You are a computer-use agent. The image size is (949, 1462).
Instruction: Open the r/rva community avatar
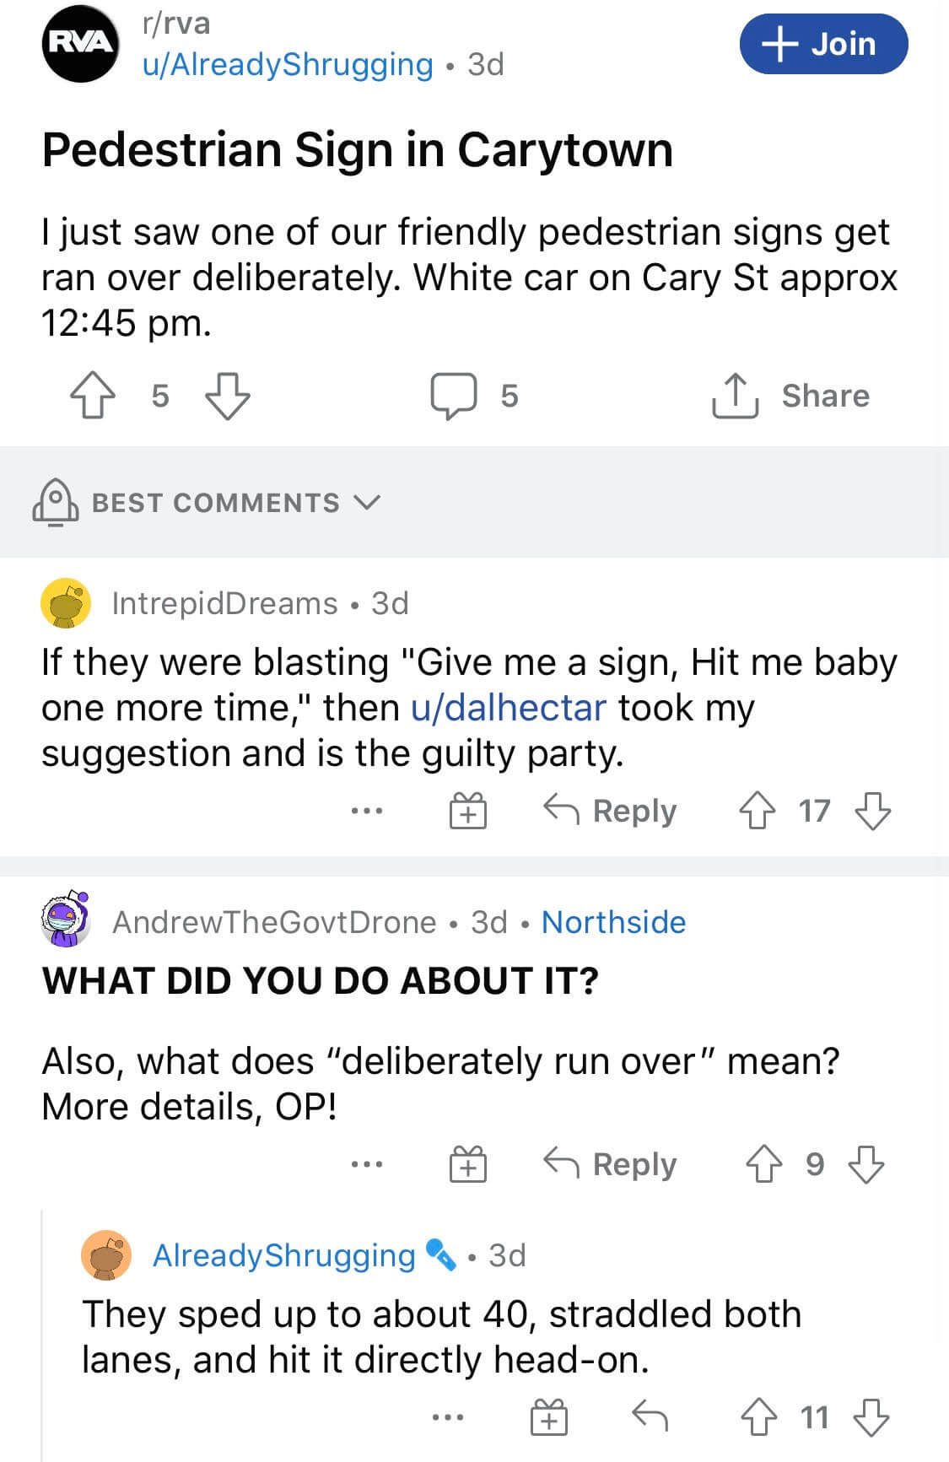point(80,44)
